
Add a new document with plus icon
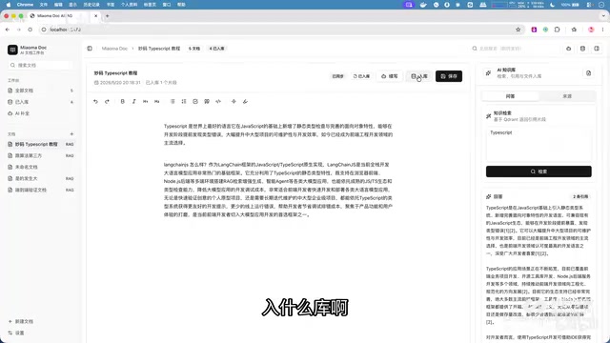click(x=71, y=134)
